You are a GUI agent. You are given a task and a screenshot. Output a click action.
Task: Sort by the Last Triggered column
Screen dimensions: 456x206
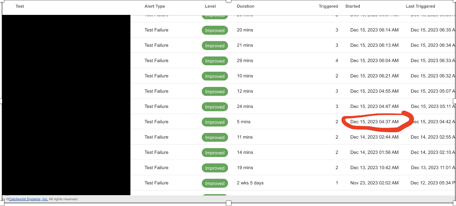pyautogui.click(x=420, y=6)
